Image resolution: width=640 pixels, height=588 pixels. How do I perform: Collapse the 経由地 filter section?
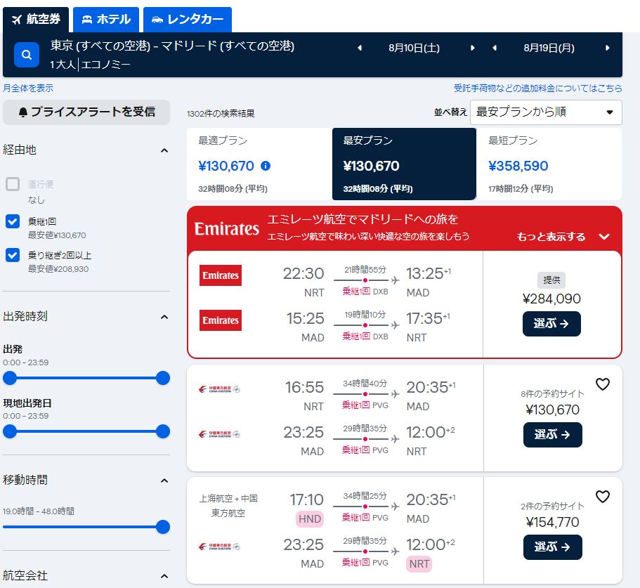pos(164,150)
